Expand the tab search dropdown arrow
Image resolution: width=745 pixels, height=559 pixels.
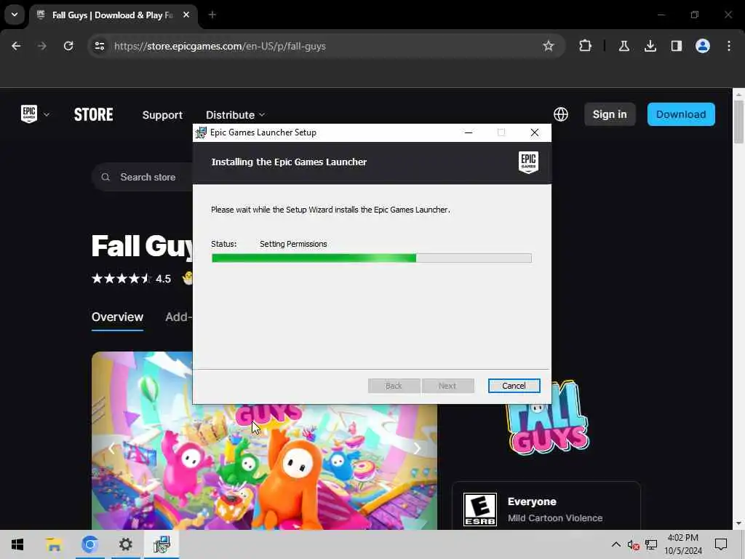[15, 15]
